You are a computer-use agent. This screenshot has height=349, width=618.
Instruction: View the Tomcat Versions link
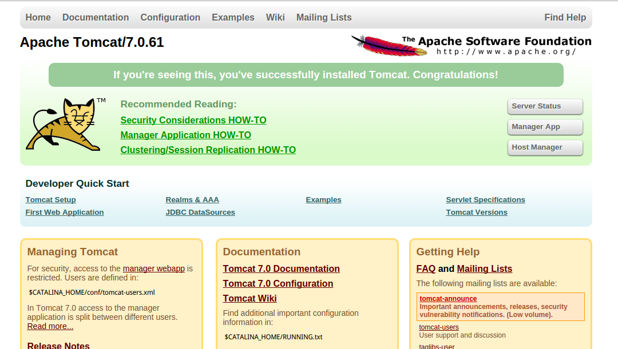click(x=477, y=212)
